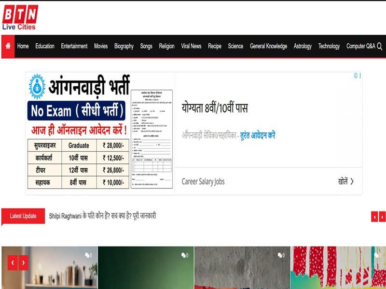Open Viral News section
386x289 pixels.
(191, 46)
